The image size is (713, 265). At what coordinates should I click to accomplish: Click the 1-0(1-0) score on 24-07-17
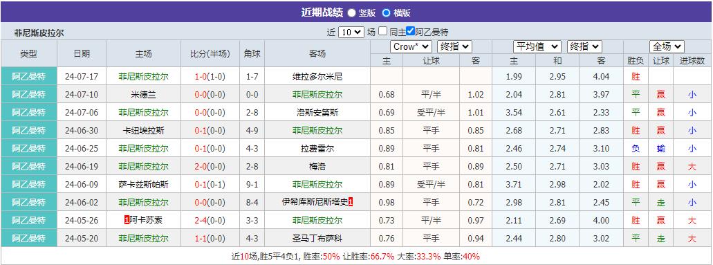(x=210, y=77)
